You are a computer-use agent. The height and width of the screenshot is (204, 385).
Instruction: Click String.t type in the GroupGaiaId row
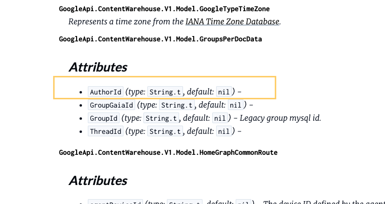(x=177, y=105)
